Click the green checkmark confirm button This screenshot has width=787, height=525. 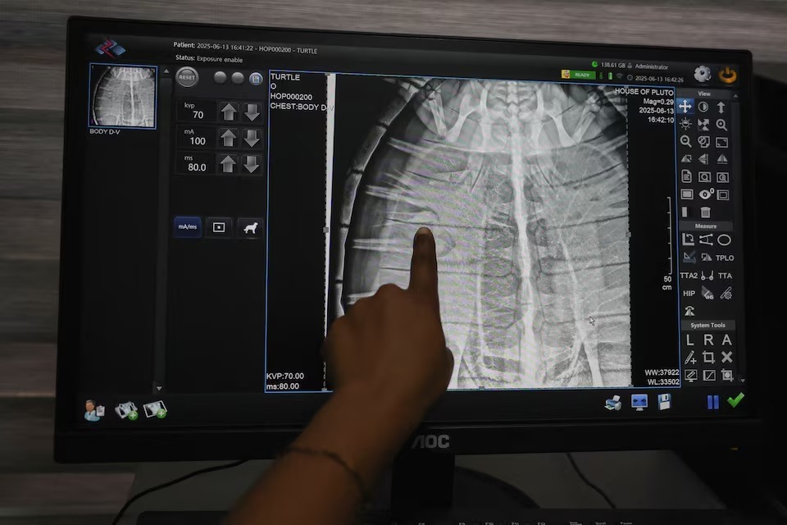point(735,400)
